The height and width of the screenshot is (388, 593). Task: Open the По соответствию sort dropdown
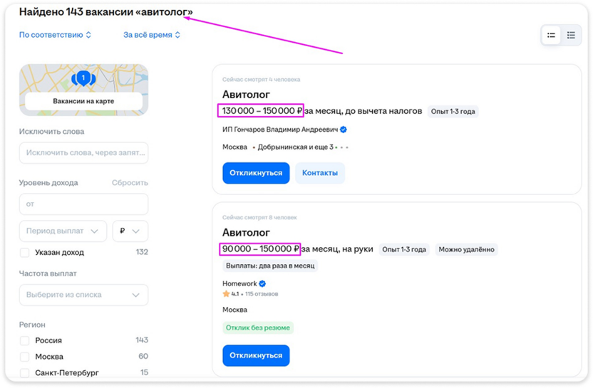tap(56, 35)
